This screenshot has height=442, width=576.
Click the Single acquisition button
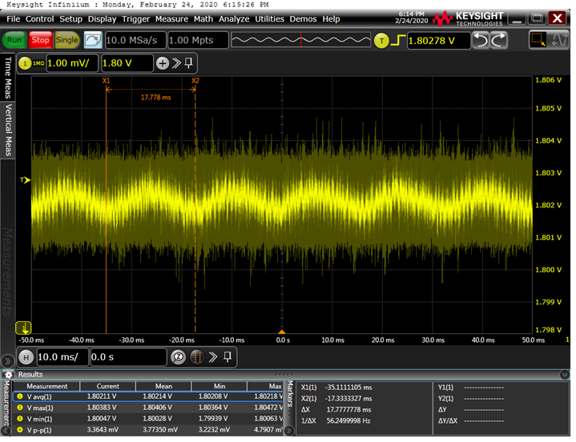click(66, 40)
